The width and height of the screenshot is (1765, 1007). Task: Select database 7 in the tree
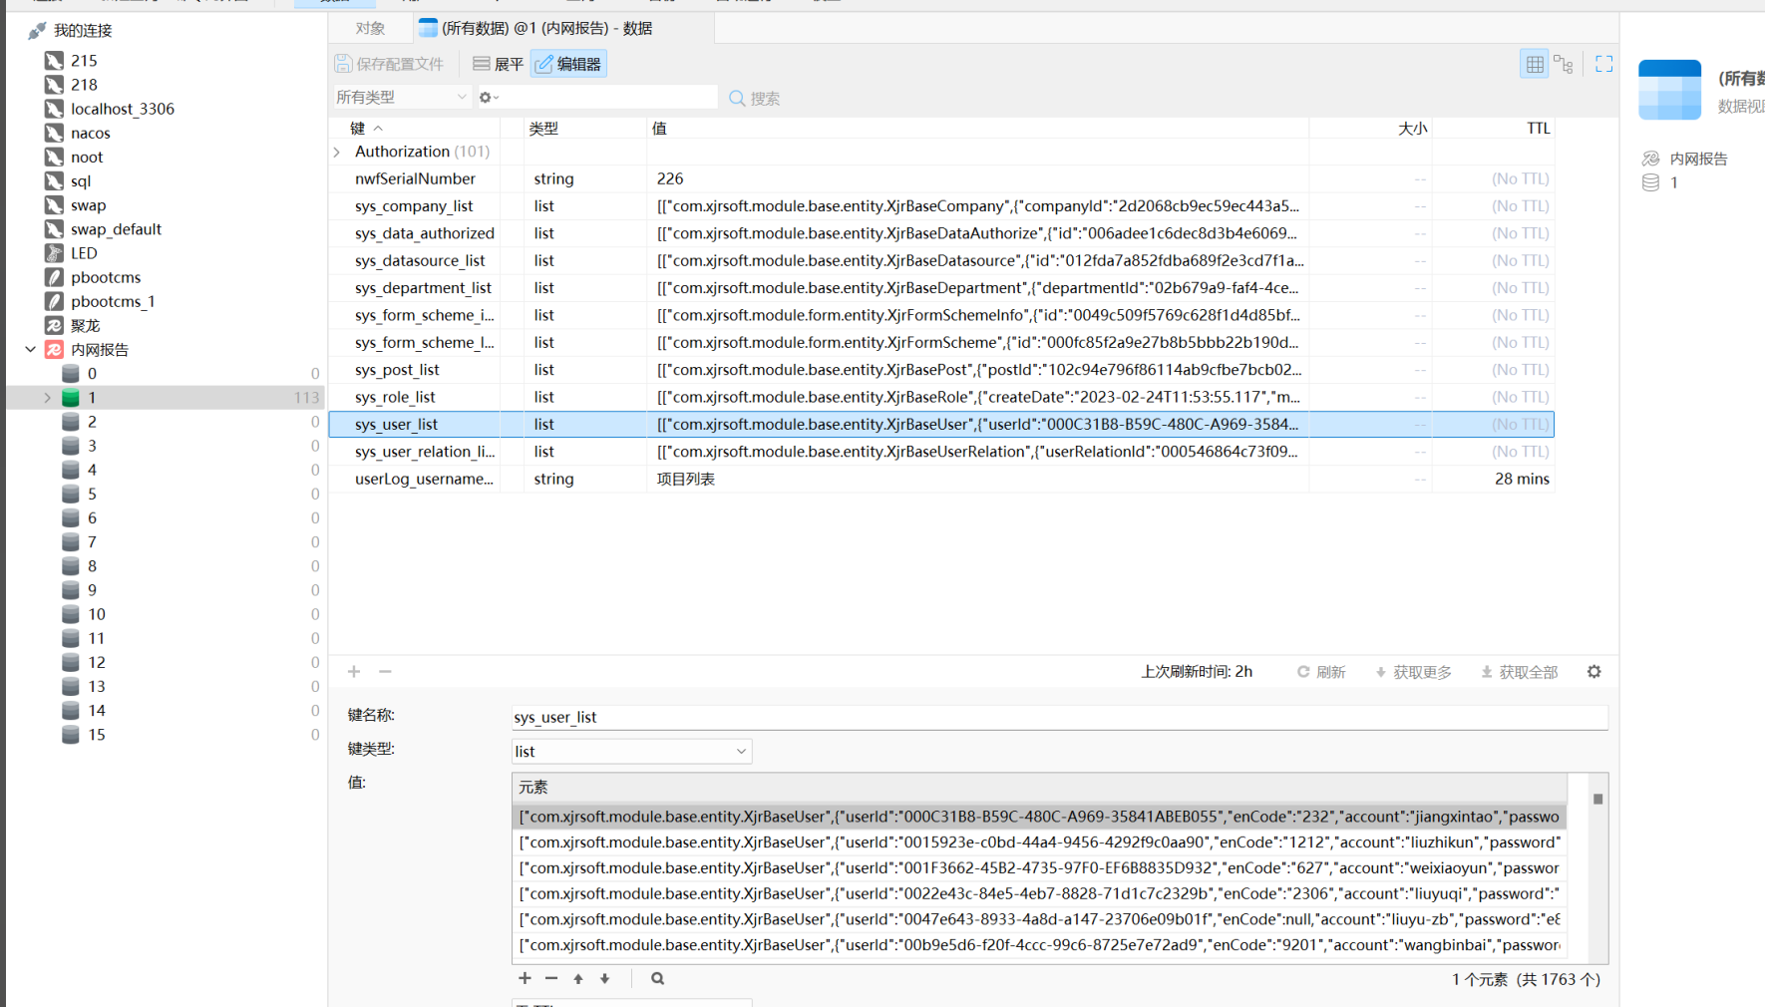click(x=92, y=541)
